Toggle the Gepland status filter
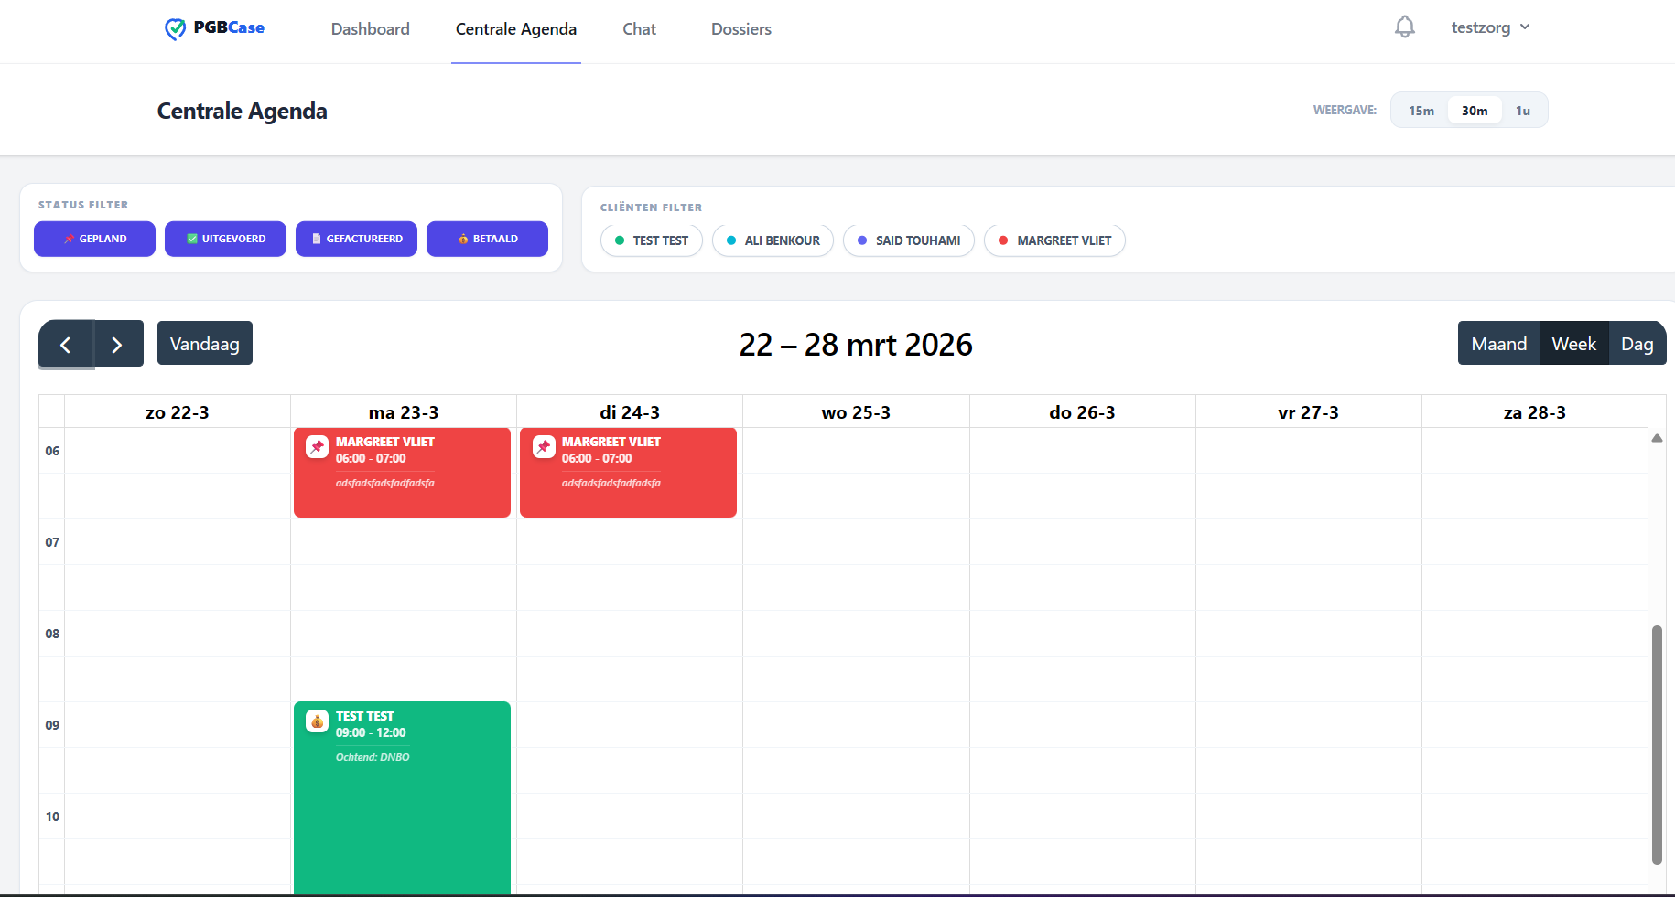This screenshot has height=897, width=1675. tap(94, 240)
